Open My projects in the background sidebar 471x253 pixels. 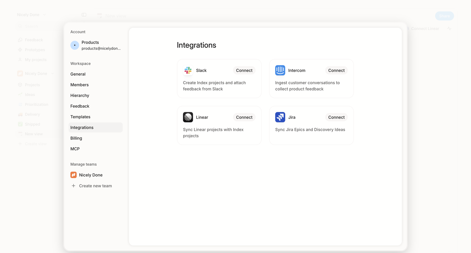click(36, 60)
